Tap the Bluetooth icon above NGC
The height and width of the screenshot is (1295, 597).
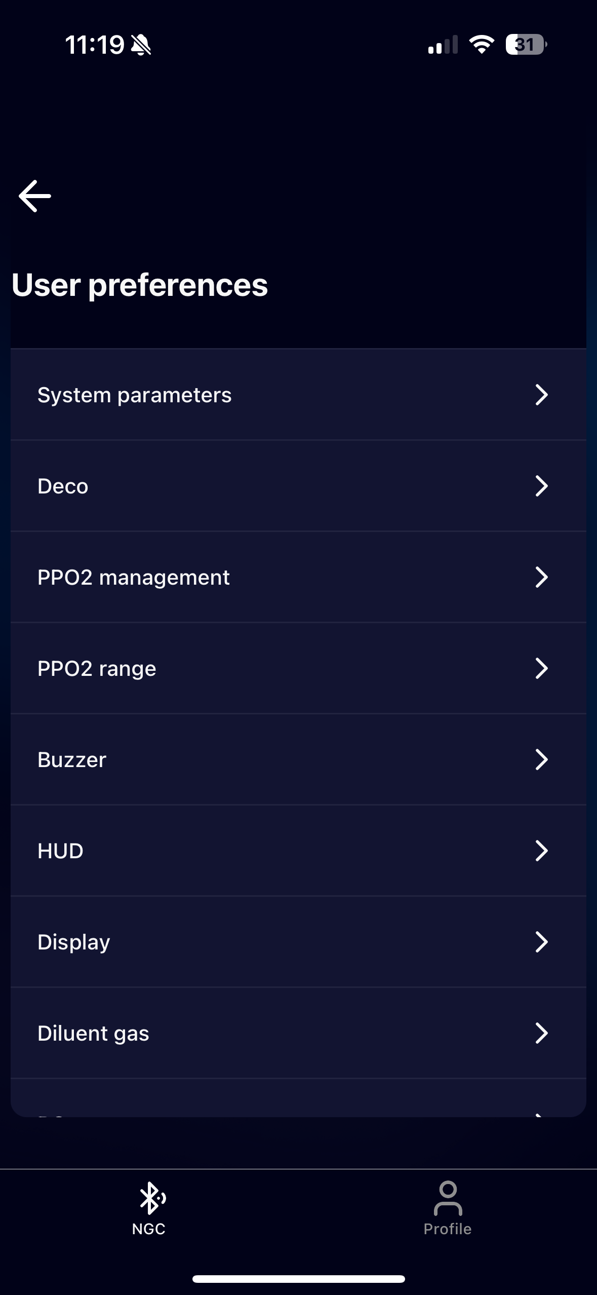[151, 1198]
